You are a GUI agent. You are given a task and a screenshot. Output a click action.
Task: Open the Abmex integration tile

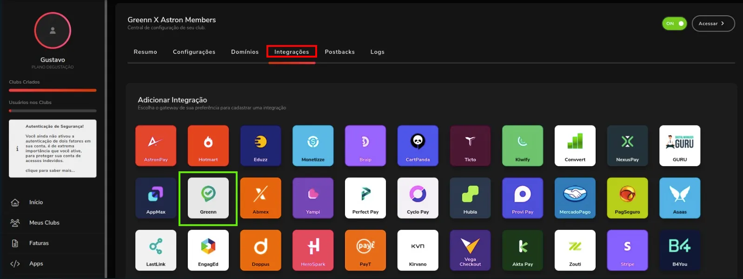click(x=260, y=198)
